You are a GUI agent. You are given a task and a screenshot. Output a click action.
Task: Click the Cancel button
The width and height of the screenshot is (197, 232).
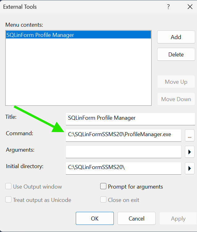click(x=136, y=218)
